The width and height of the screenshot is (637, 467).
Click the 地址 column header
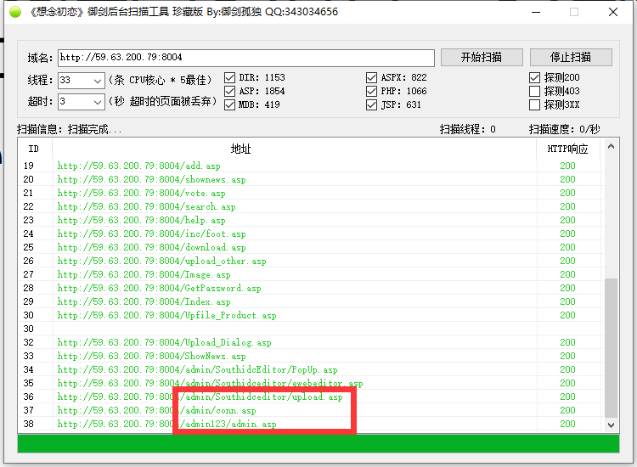(x=295, y=149)
